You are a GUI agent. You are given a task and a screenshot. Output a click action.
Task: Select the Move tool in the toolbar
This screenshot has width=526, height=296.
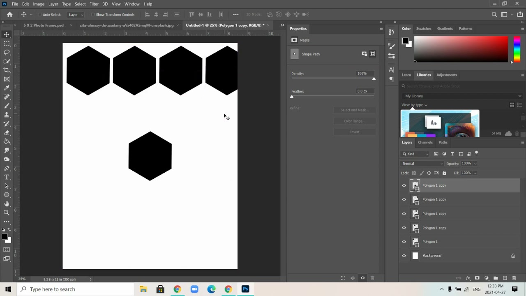click(x=7, y=35)
